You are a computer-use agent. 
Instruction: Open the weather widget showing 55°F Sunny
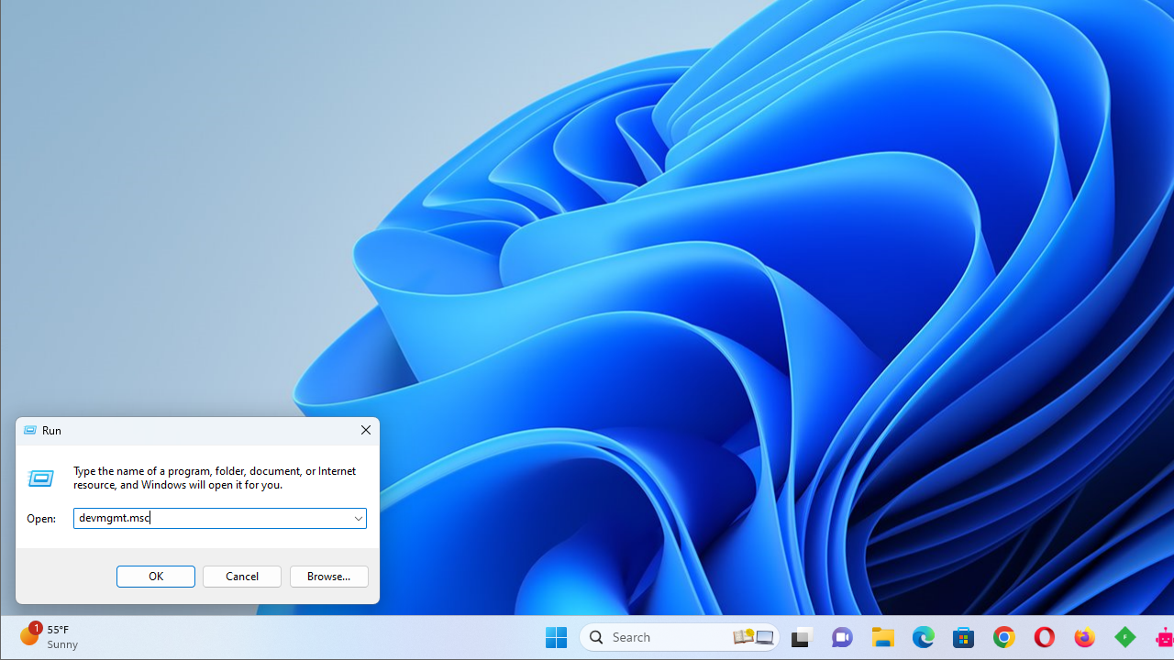[50, 637]
